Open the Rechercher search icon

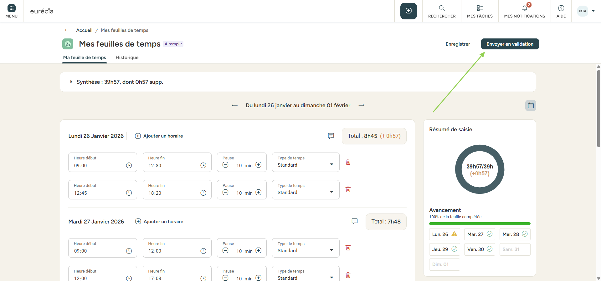click(442, 8)
